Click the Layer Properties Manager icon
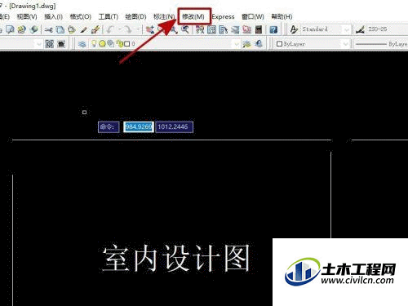The height and width of the screenshot is (306, 408). point(82,44)
